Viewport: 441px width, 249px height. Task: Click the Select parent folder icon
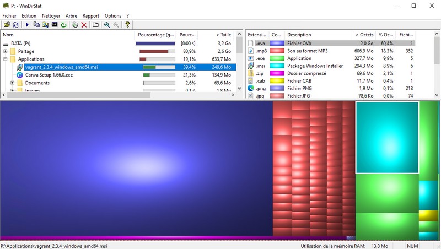(x=95, y=25)
